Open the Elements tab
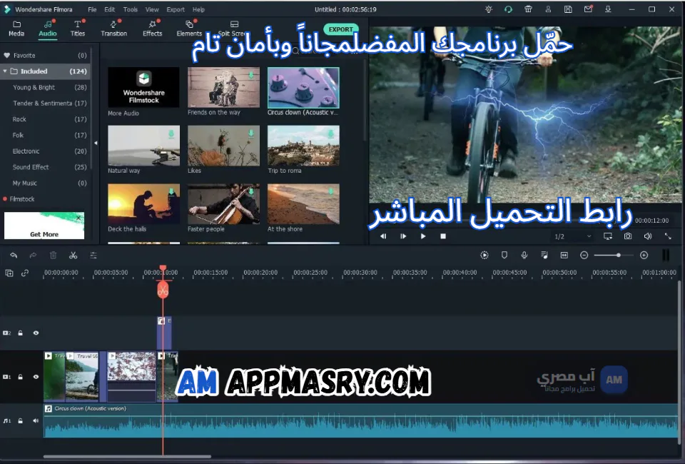Viewport: 685px width, 464px height. click(189, 29)
